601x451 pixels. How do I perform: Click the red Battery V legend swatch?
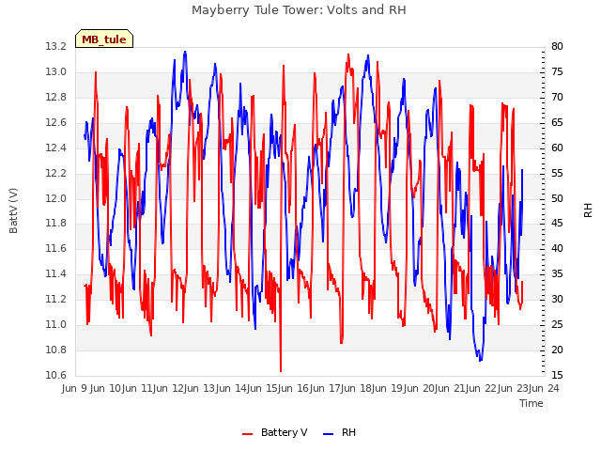pos(248,434)
